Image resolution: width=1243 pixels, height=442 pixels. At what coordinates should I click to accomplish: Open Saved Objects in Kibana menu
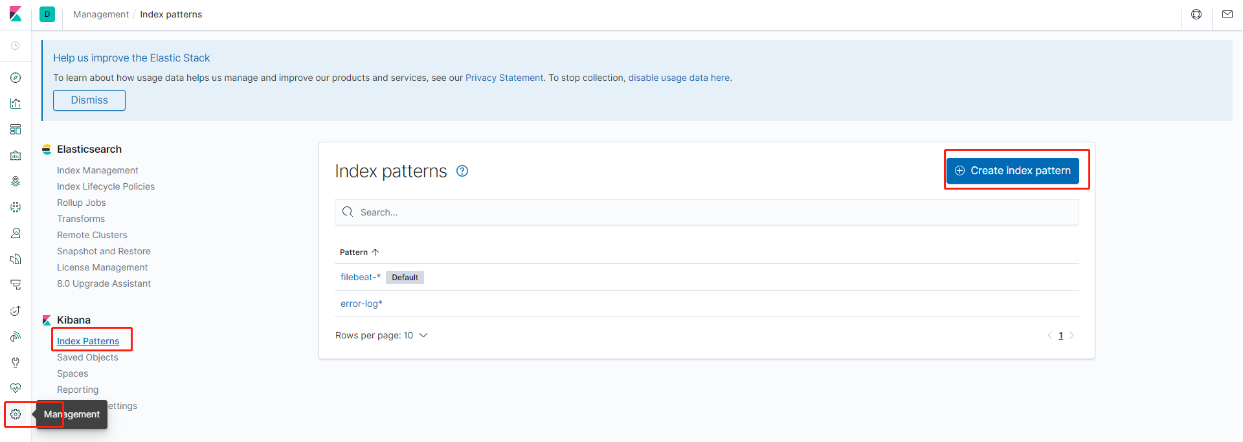coord(87,357)
